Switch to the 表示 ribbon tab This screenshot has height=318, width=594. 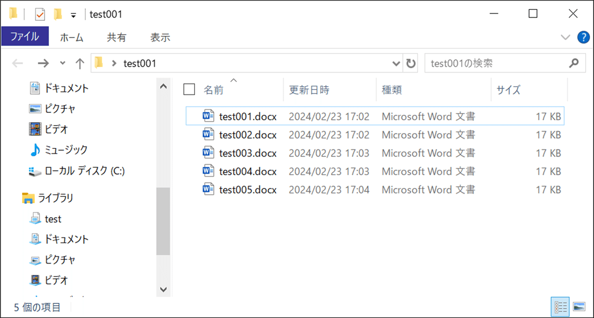[x=160, y=37]
